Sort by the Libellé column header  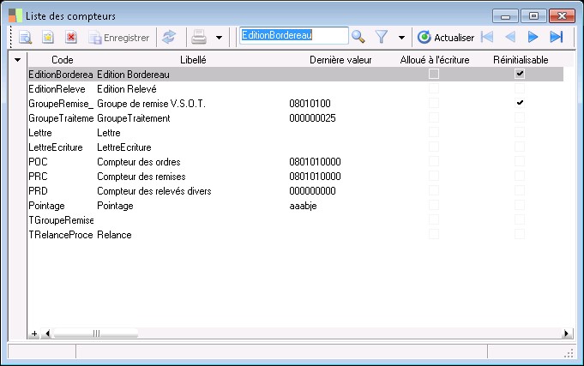tap(193, 60)
